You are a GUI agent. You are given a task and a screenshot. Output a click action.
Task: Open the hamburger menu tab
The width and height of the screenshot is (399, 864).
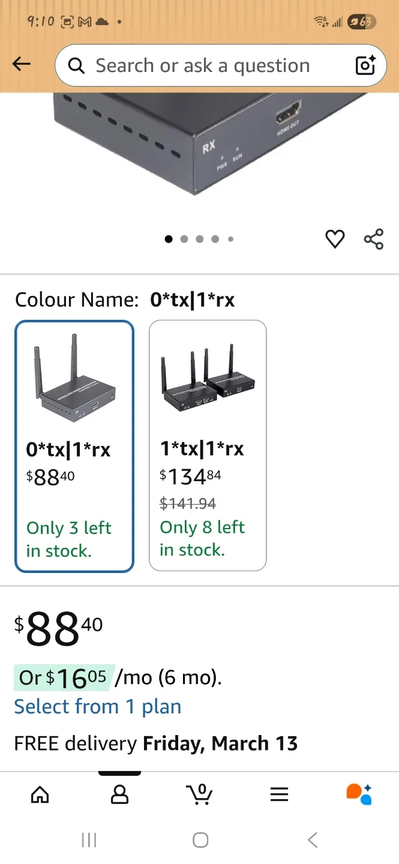(x=279, y=794)
